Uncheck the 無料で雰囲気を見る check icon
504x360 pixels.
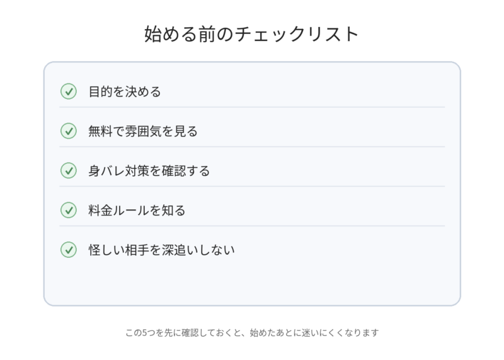68,131
